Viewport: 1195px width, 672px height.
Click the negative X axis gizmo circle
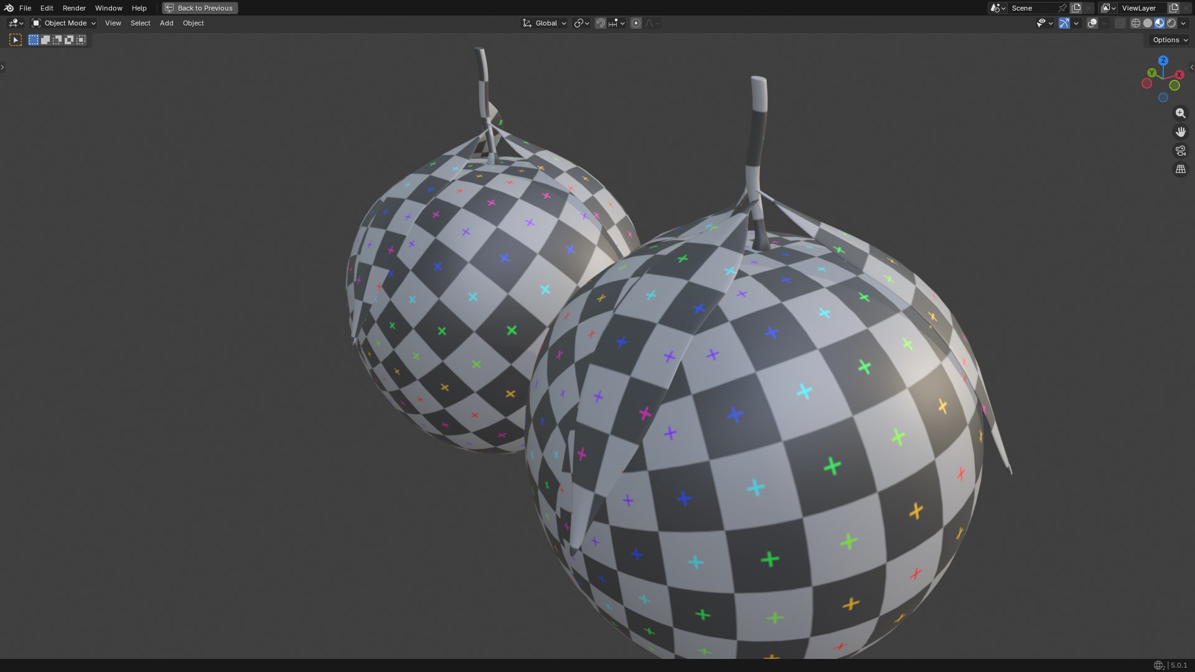(x=1147, y=83)
